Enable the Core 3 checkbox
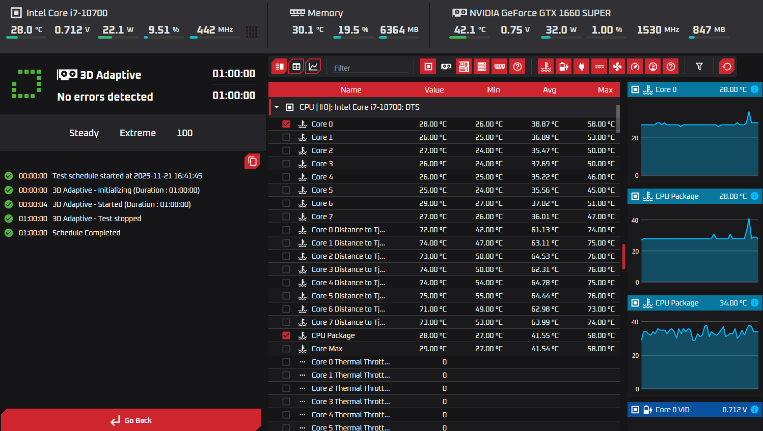763x431 pixels. tap(286, 164)
